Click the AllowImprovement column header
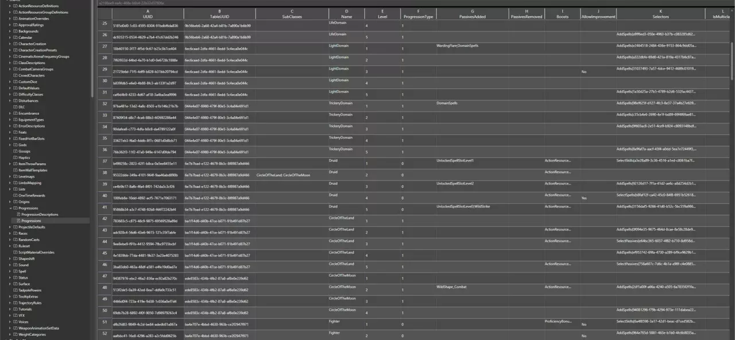Screen dimensions: 735x340 pyautogui.click(x=598, y=14)
